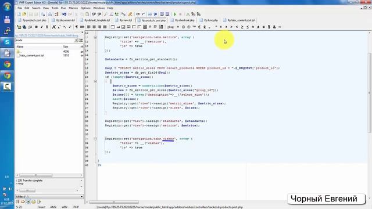Insert ampersand entity from toolbar

point(274,27)
